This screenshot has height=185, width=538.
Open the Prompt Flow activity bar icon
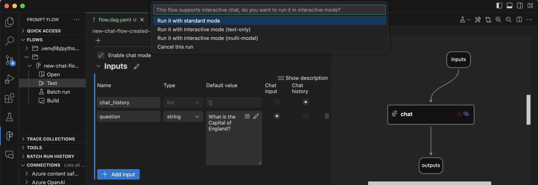coord(9,135)
